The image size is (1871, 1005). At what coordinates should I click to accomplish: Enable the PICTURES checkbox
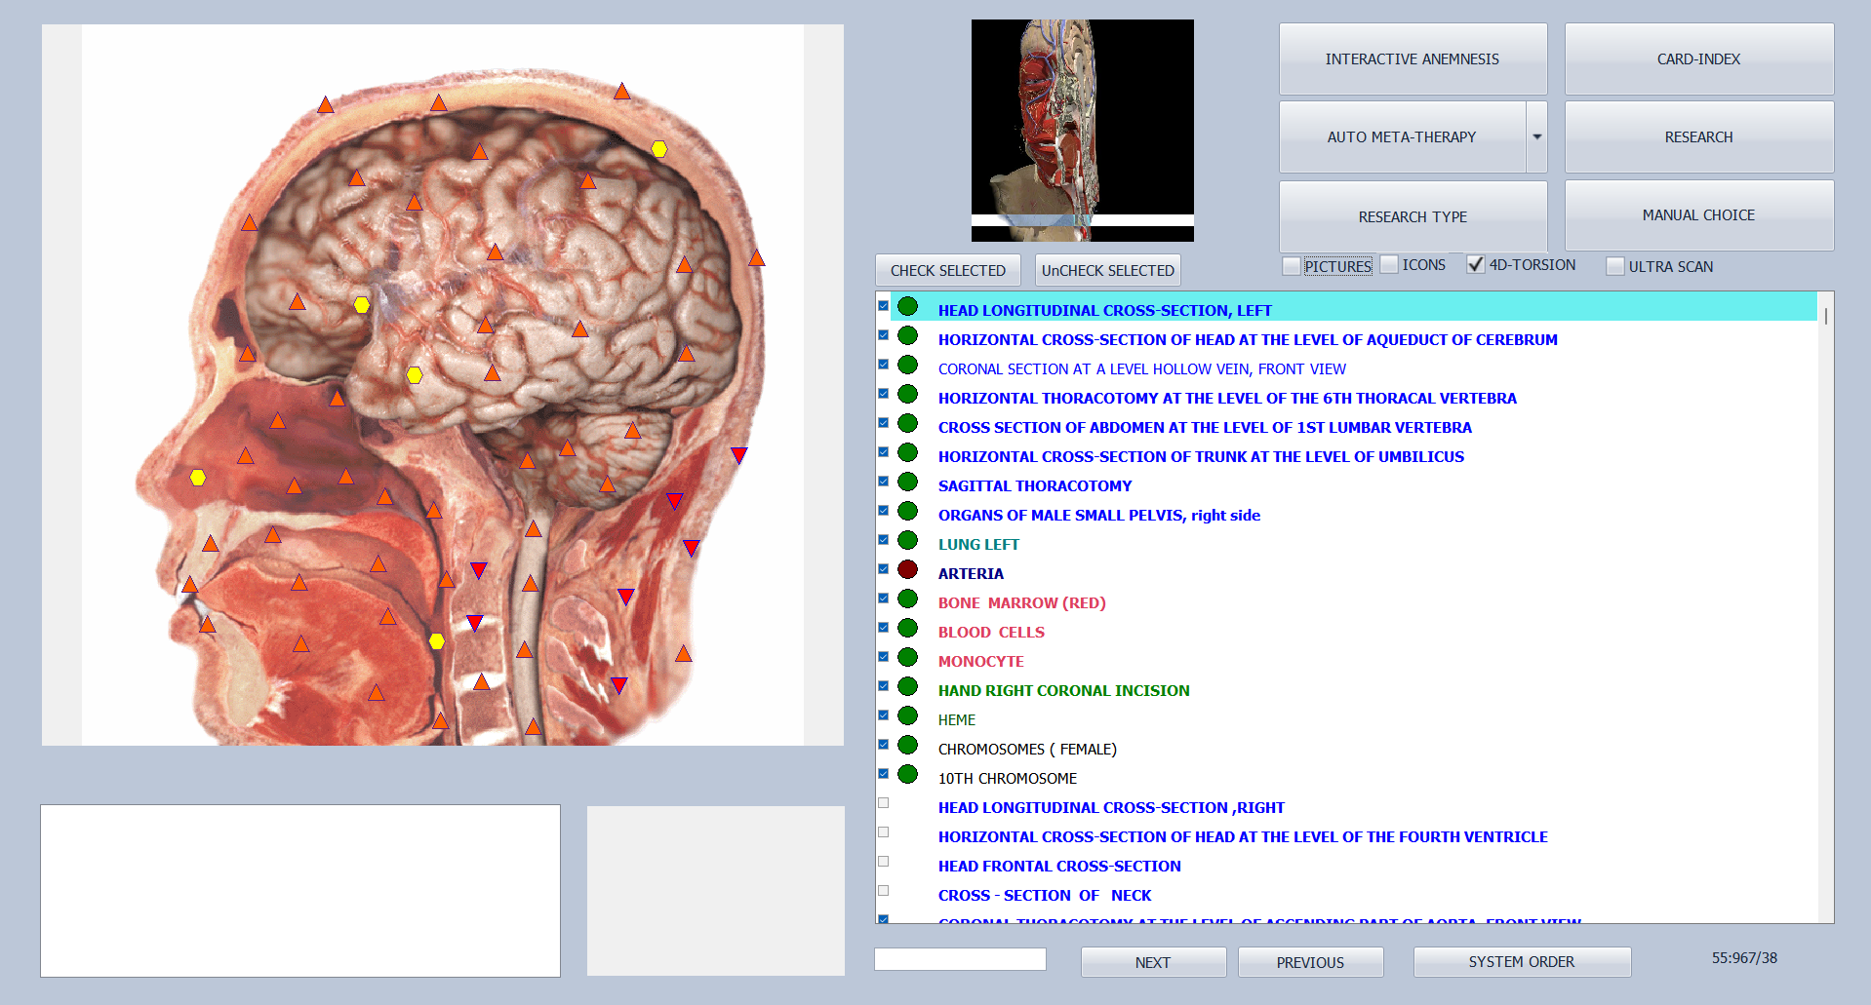coord(1292,266)
